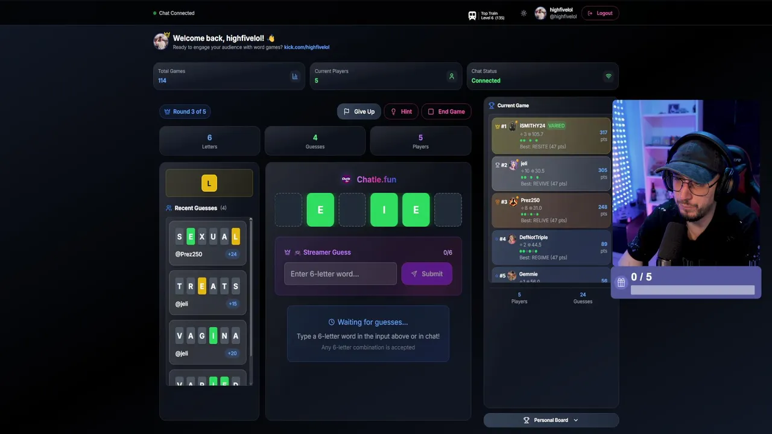Image resolution: width=772 pixels, height=434 pixels.
Task: Expand the Personal Board dropdown
Action: click(x=551, y=420)
